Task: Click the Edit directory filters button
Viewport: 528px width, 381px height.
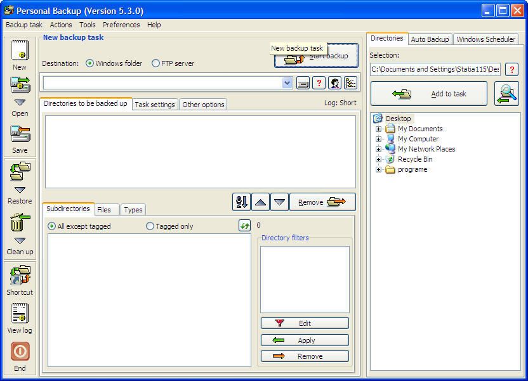Action: pyautogui.click(x=305, y=323)
